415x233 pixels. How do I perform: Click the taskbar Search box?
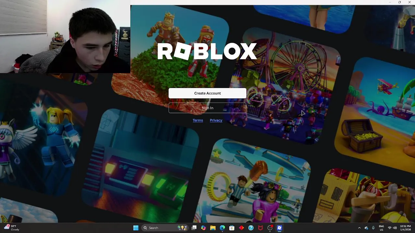165,228
